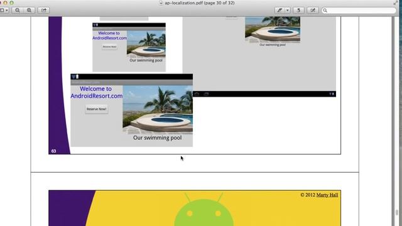
Task: Click the tablet 'Our swimming pool' caption
Action: click(x=273, y=45)
